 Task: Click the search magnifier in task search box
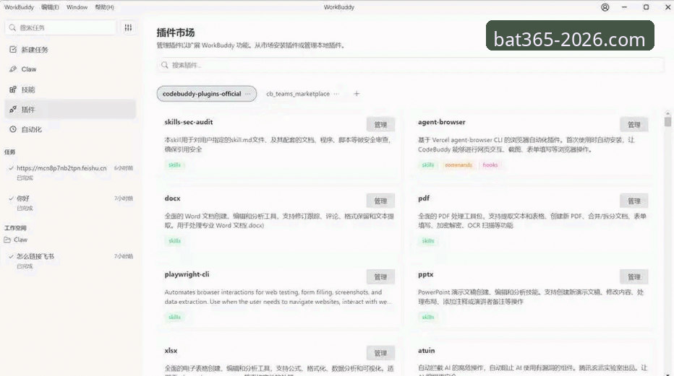12,27
